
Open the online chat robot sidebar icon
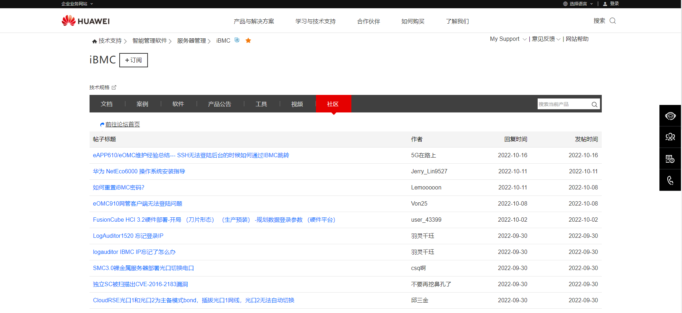click(x=670, y=116)
